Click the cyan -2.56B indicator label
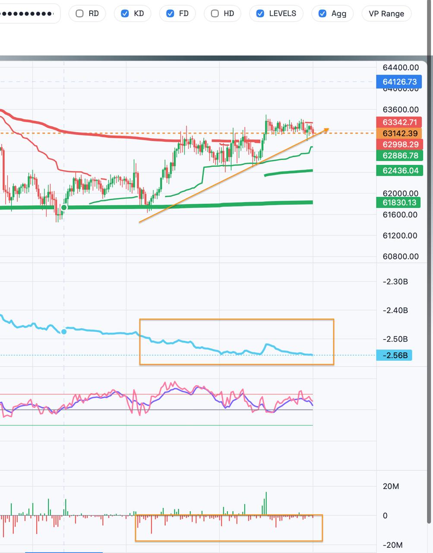Viewport: 433px width, 553px height. pyautogui.click(x=394, y=356)
